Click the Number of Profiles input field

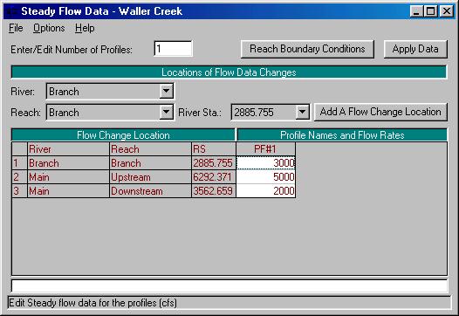173,49
